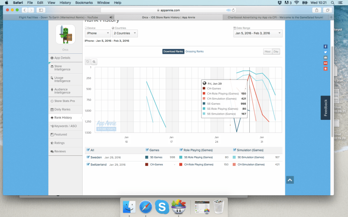Toggle Safari sidebar button
This screenshot has height=217, width=348.
[x=41, y=10]
